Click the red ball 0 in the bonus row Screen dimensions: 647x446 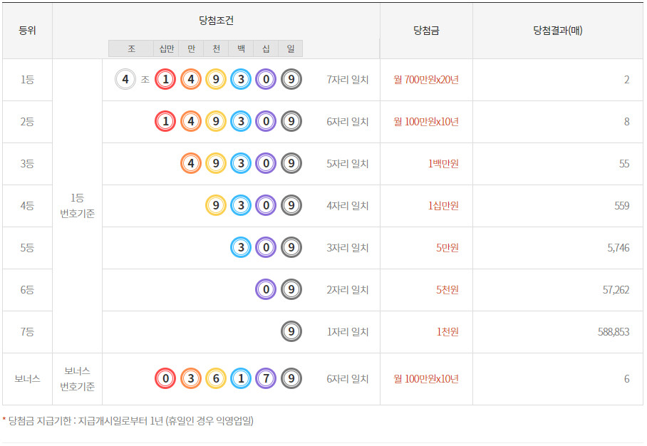point(165,379)
